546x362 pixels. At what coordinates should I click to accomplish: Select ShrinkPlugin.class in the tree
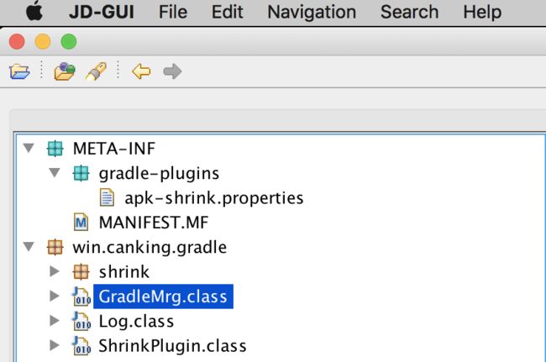click(x=172, y=346)
